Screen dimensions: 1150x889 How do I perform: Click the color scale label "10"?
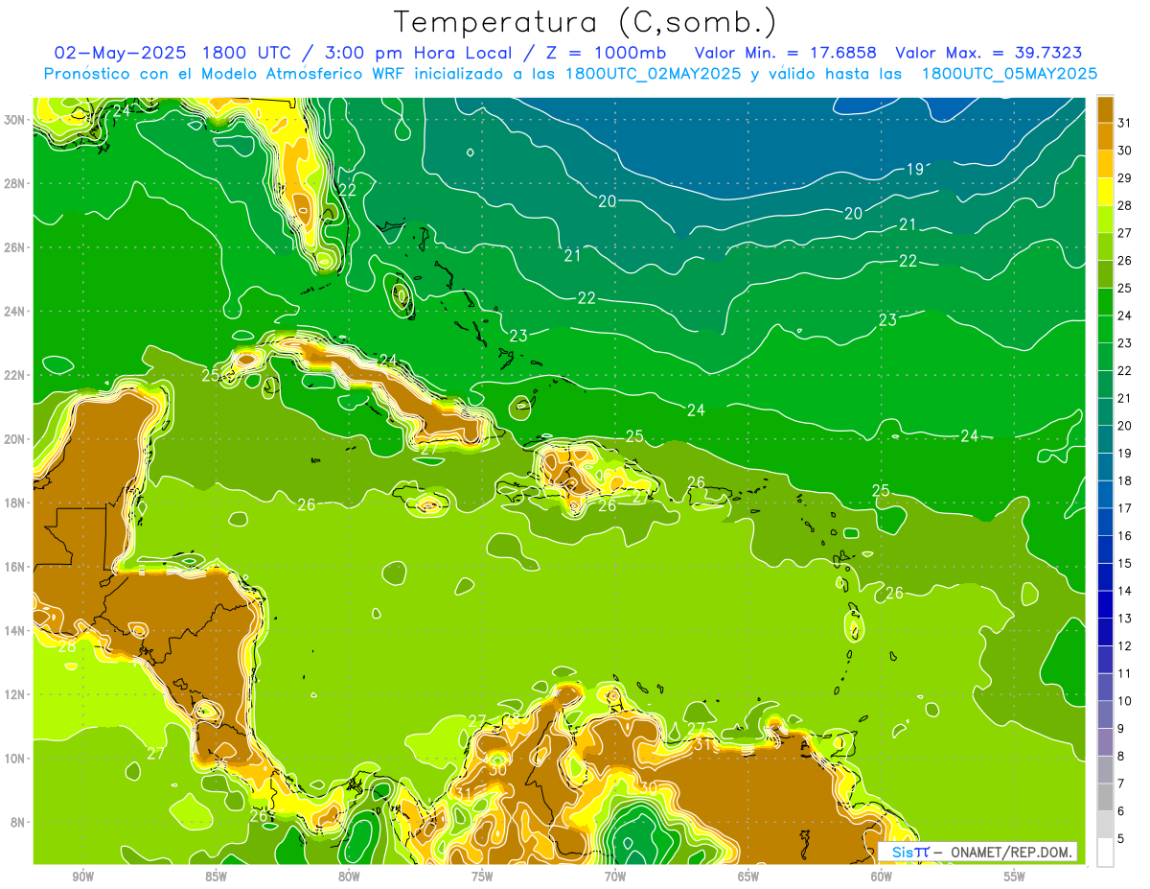(1125, 701)
